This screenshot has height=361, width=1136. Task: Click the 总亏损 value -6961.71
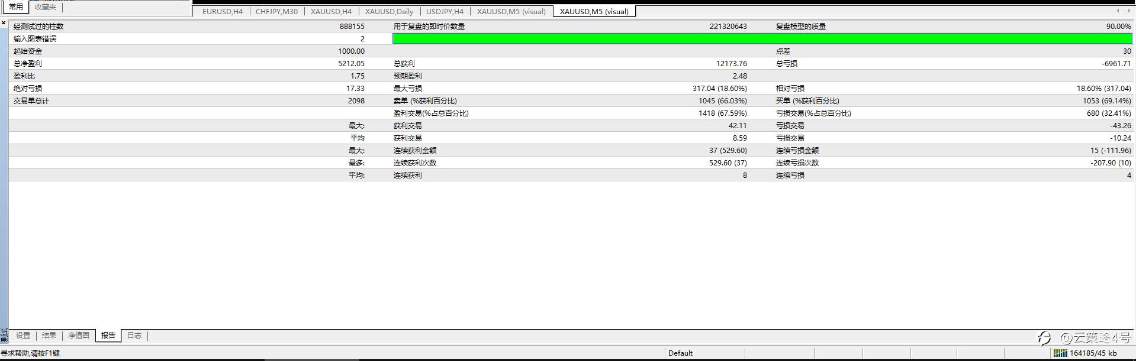point(1116,64)
